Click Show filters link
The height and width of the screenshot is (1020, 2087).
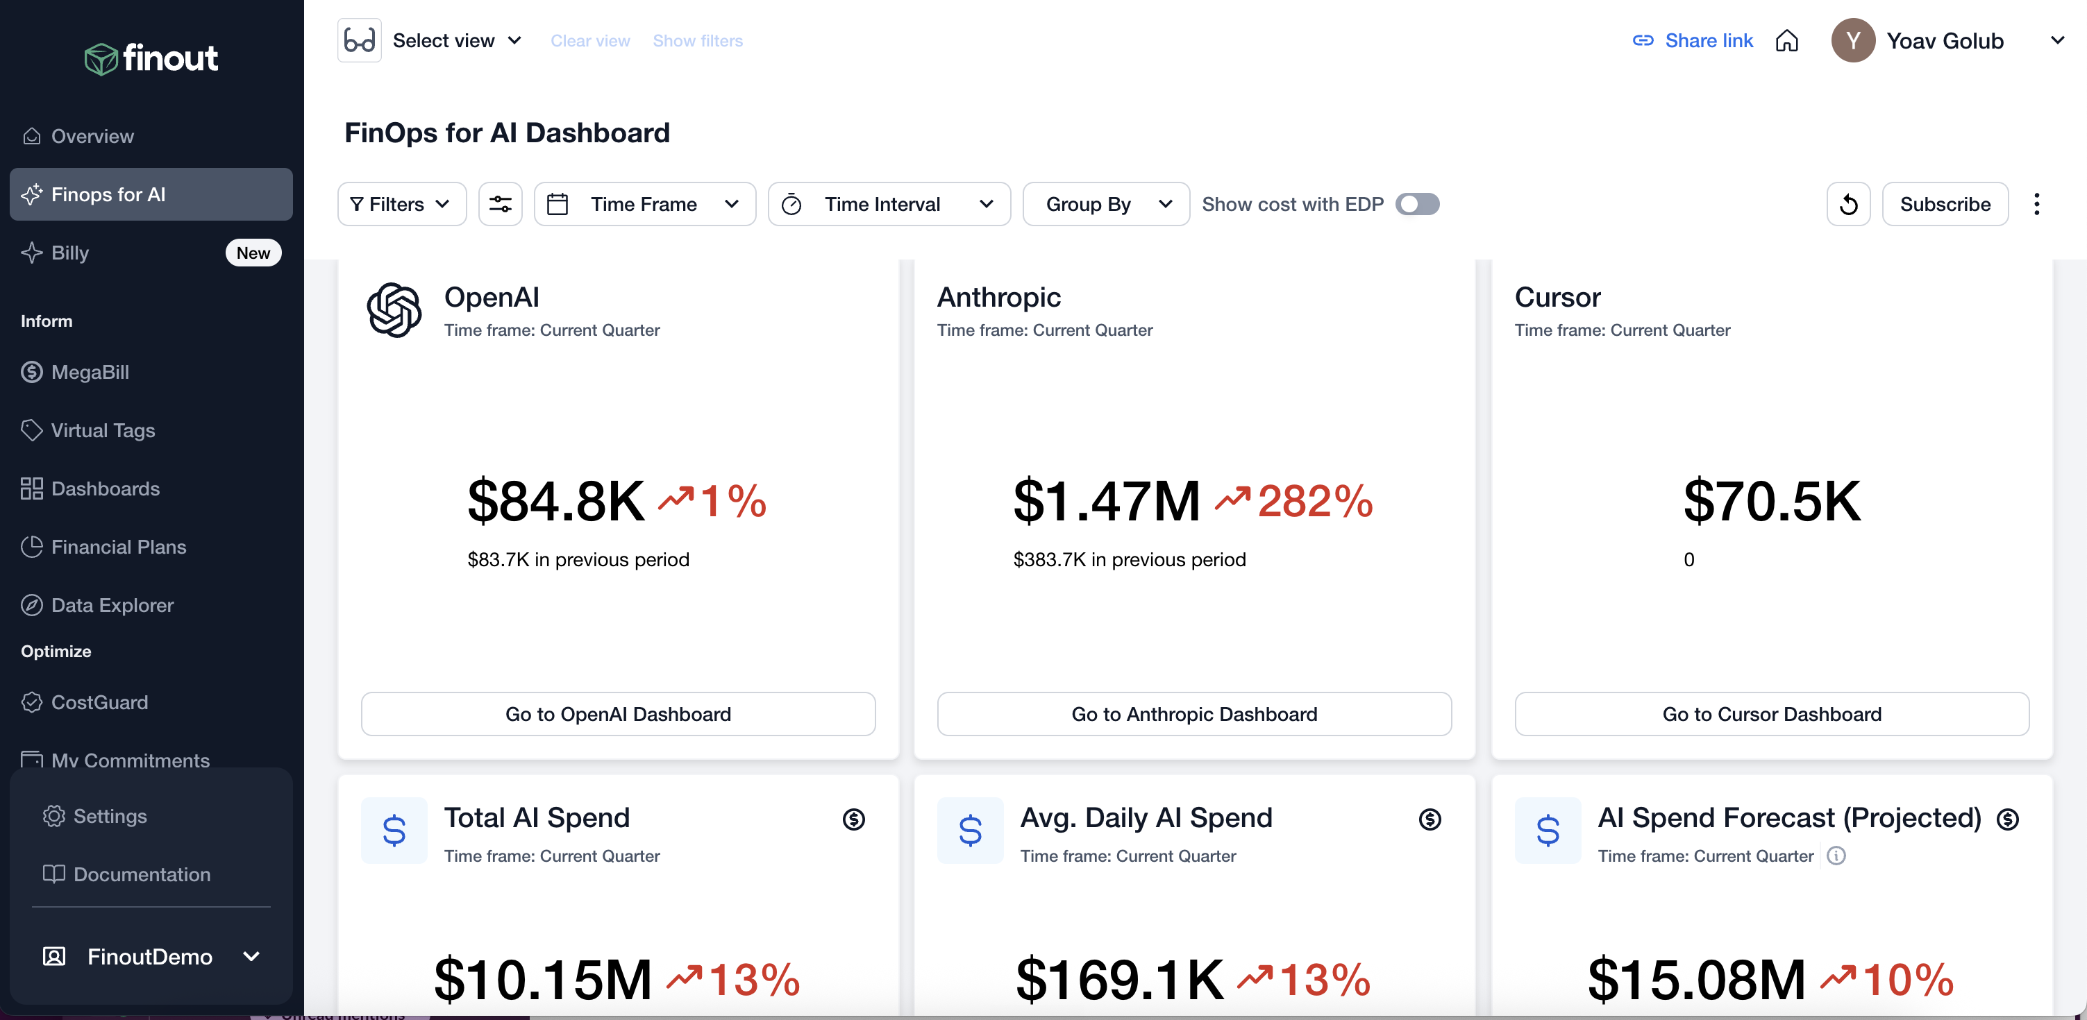[698, 40]
